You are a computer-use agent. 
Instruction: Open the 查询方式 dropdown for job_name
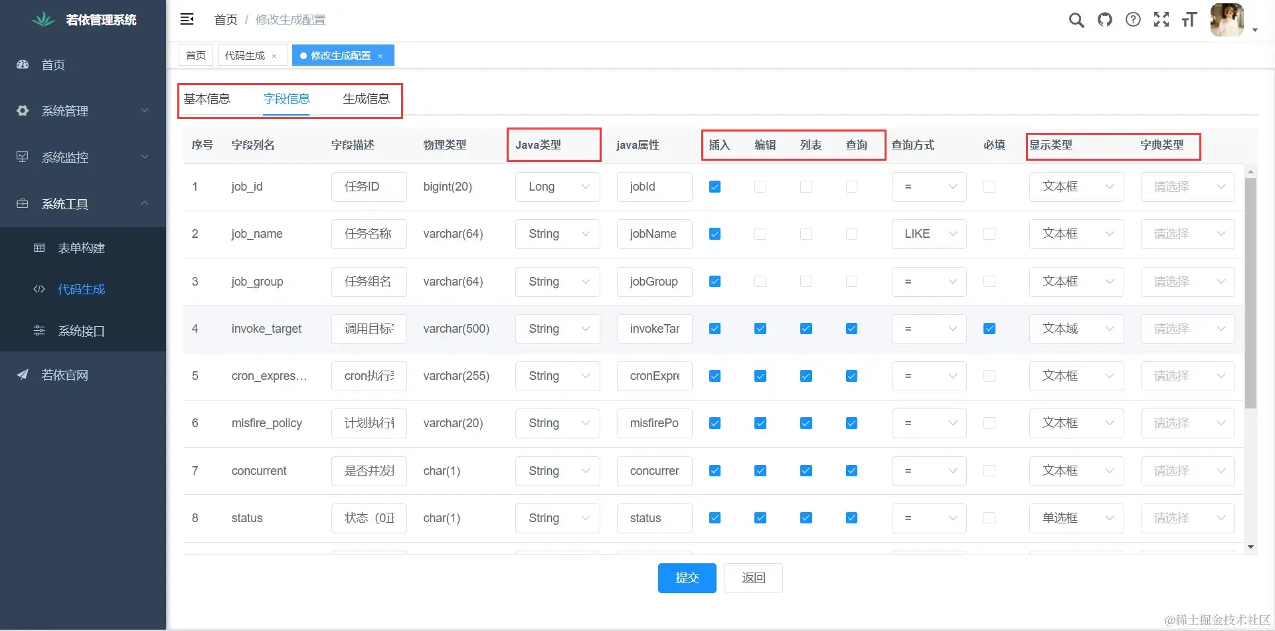coord(928,234)
